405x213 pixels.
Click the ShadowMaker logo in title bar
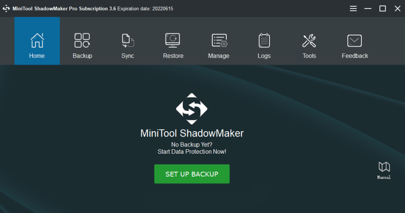tap(6, 9)
